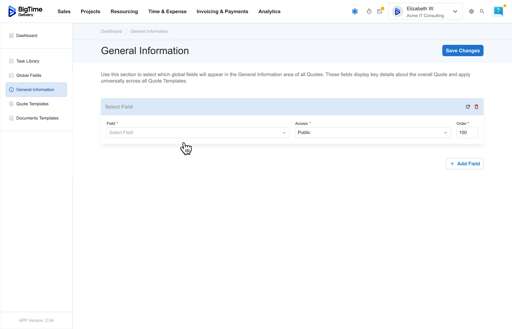Click the Save Changes button
Viewport: 512px width, 329px height.
(463, 51)
